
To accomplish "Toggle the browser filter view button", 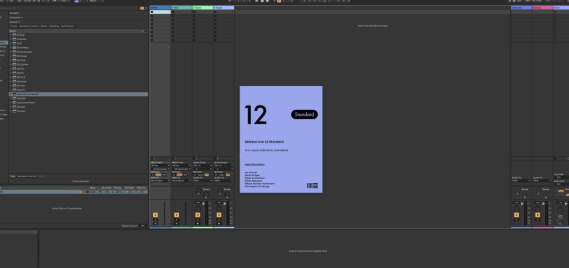I will [142, 8].
